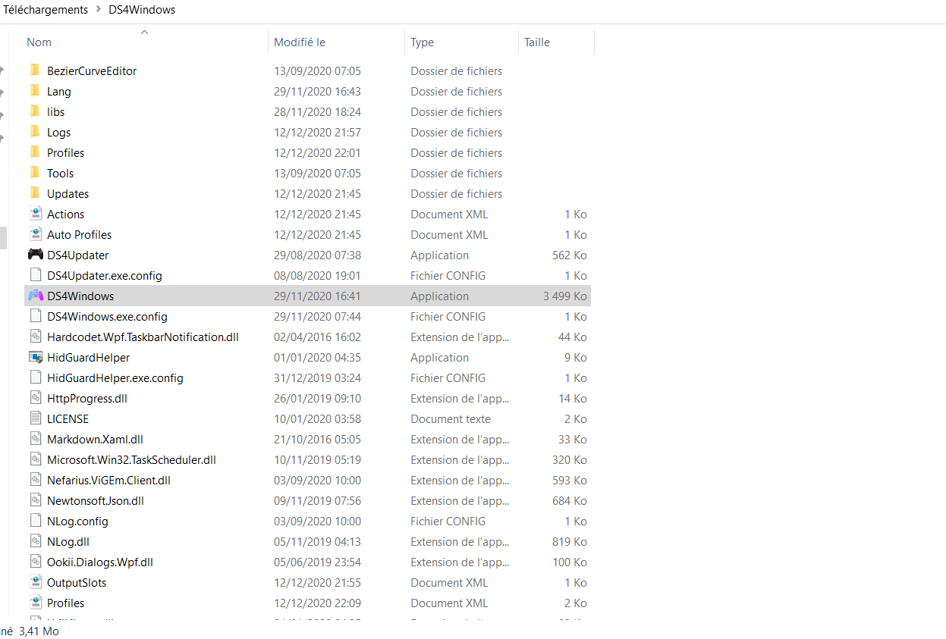Toggle the sort arrow above the Nom column

[x=144, y=32]
